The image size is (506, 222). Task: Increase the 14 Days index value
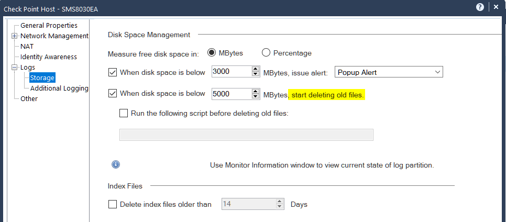pyautogui.click(x=280, y=202)
